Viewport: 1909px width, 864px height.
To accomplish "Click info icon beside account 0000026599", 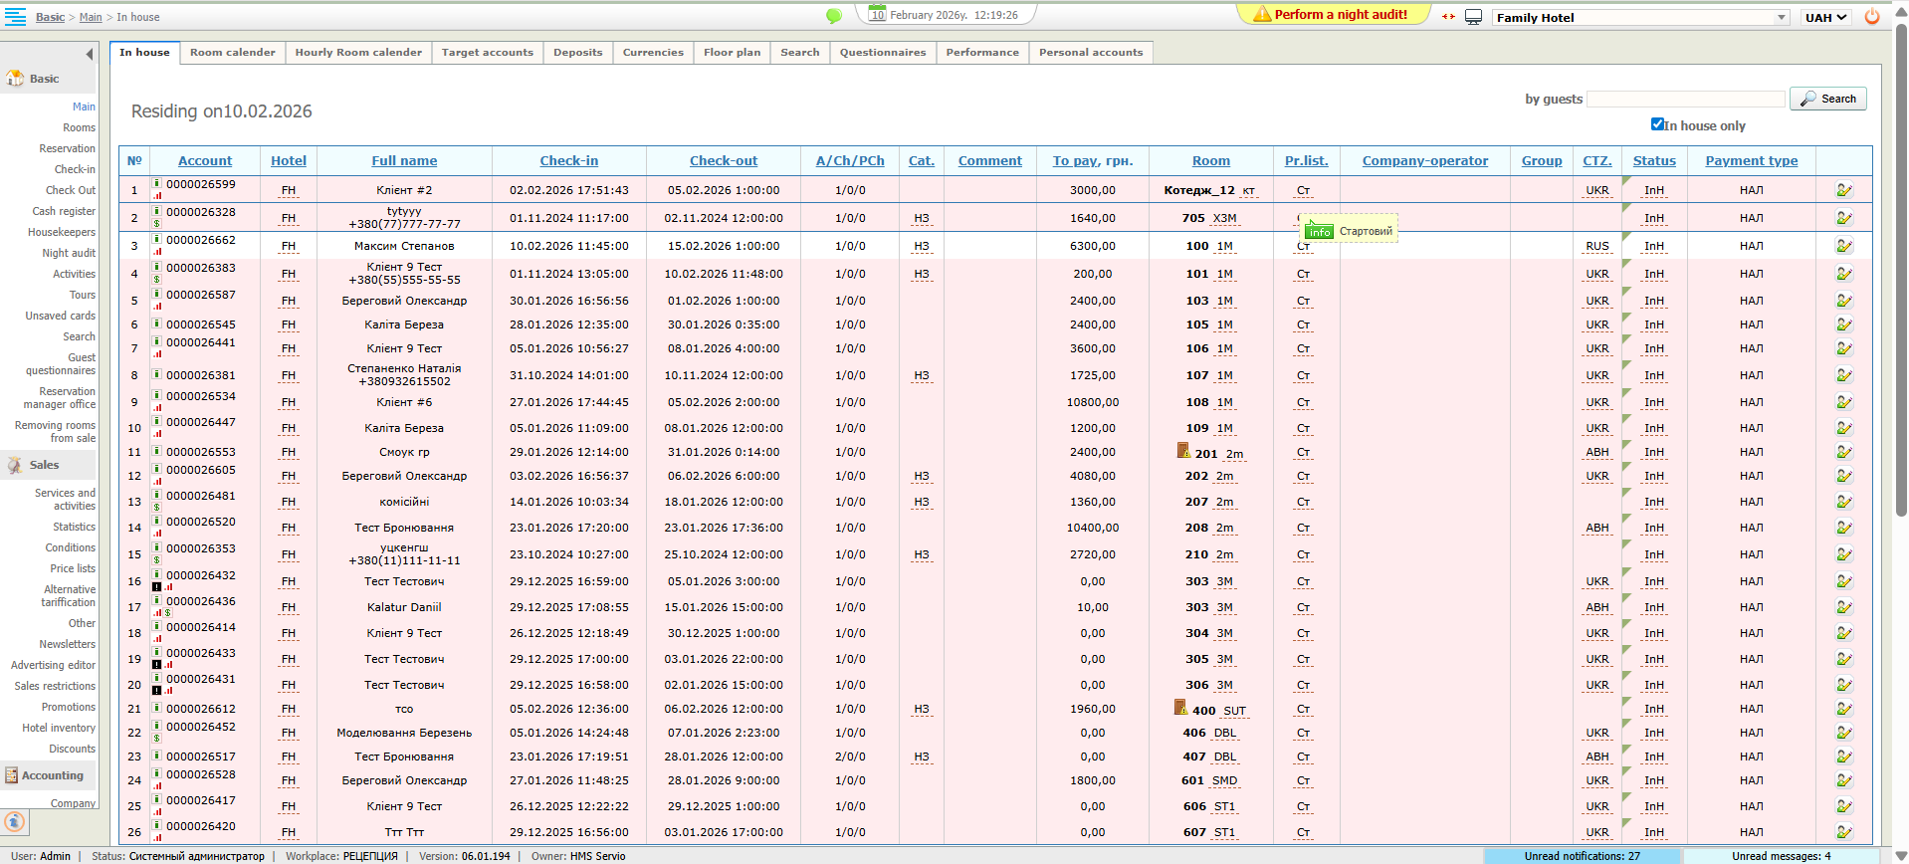I will coord(157,183).
